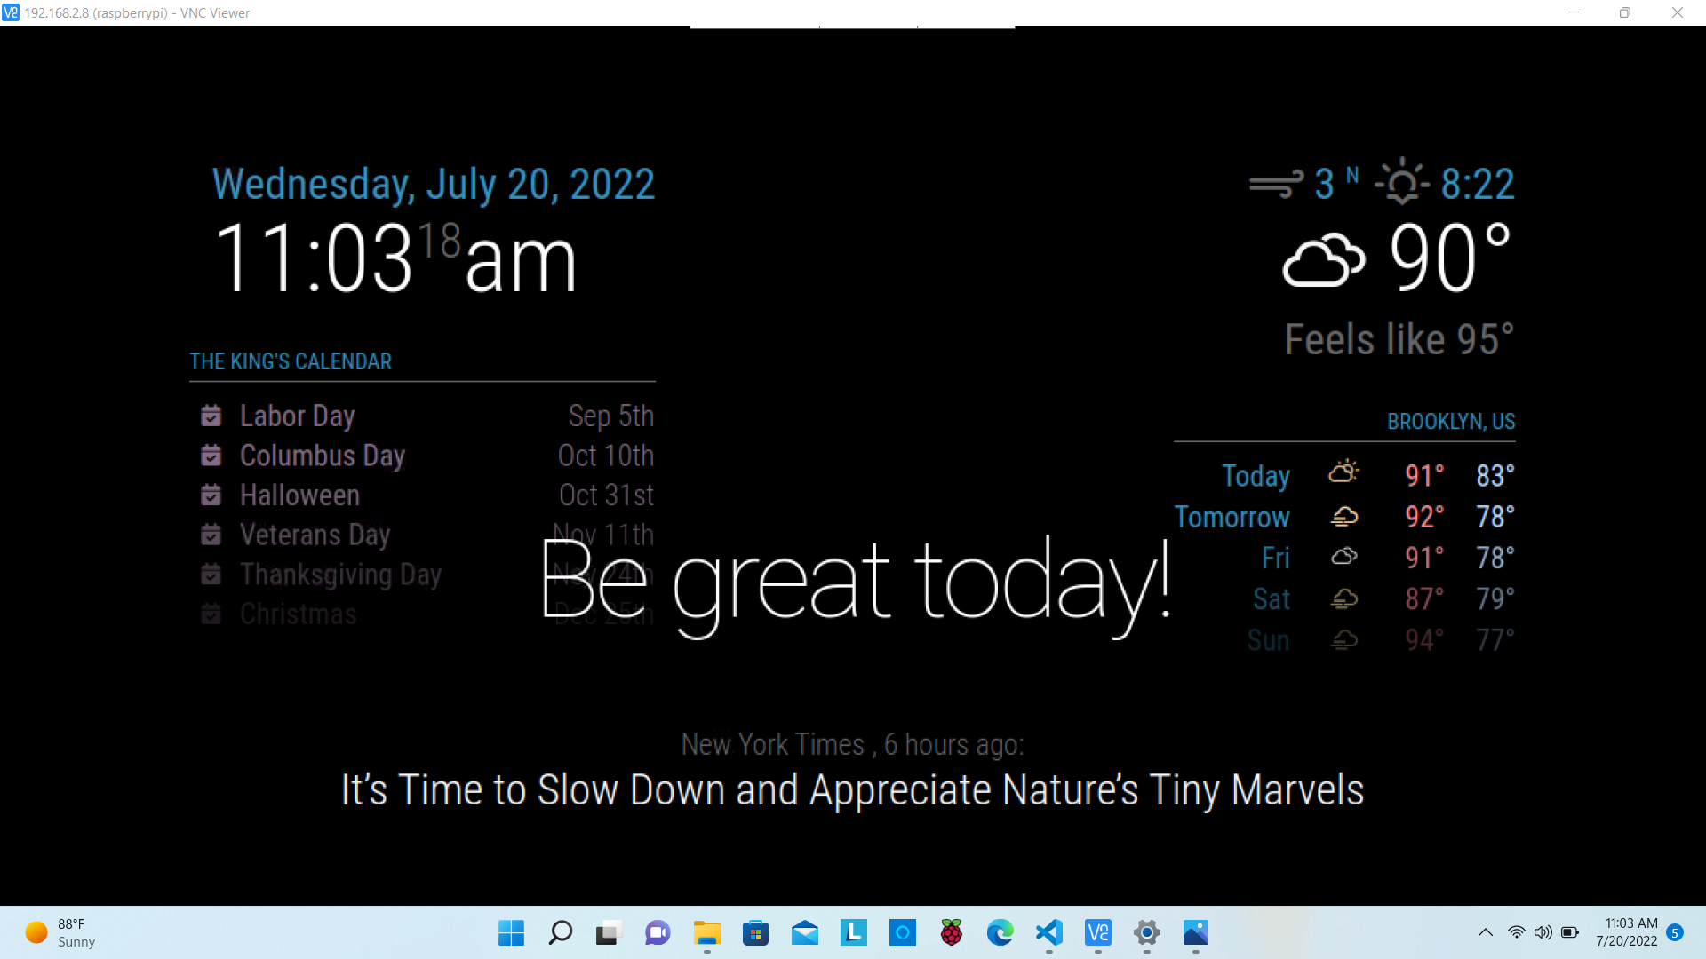Viewport: 1706px width, 959px height.
Task: Click the Labor Day calendar icon
Action: click(x=211, y=416)
